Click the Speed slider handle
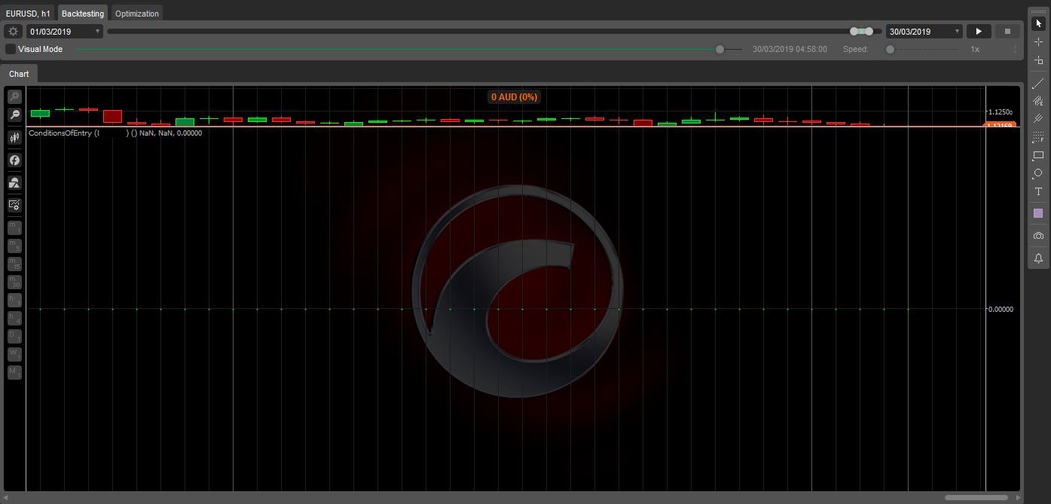This screenshot has width=1051, height=504. point(890,49)
